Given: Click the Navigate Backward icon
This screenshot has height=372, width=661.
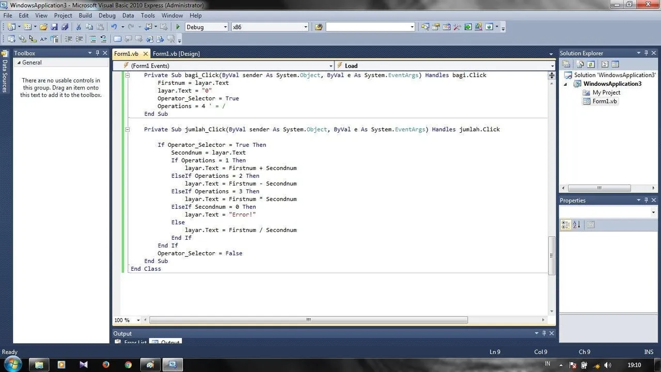Looking at the screenshot, I should [x=149, y=27].
